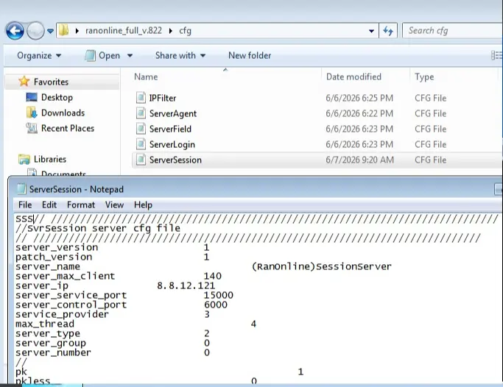Open the Notepad Format menu
The image size is (503, 387).
coord(81,205)
